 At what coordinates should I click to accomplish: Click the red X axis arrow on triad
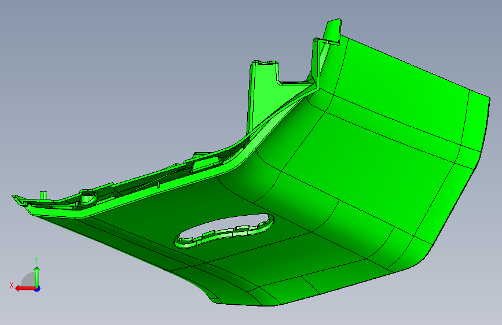[25, 289]
